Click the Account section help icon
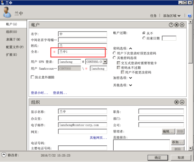This screenshot has width=194, height=162. point(171,25)
